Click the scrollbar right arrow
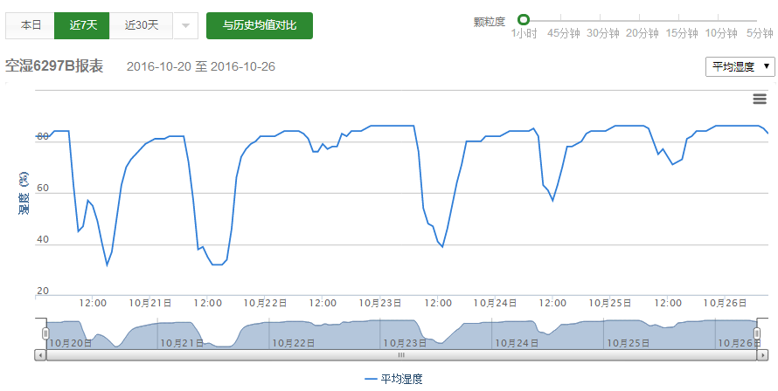Image resolution: width=778 pixels, height=391 pixels. (763, 355)
